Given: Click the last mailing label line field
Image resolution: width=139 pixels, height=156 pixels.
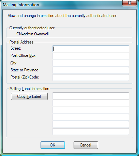Looking at the screenshot, I should [x=91, y=132].
